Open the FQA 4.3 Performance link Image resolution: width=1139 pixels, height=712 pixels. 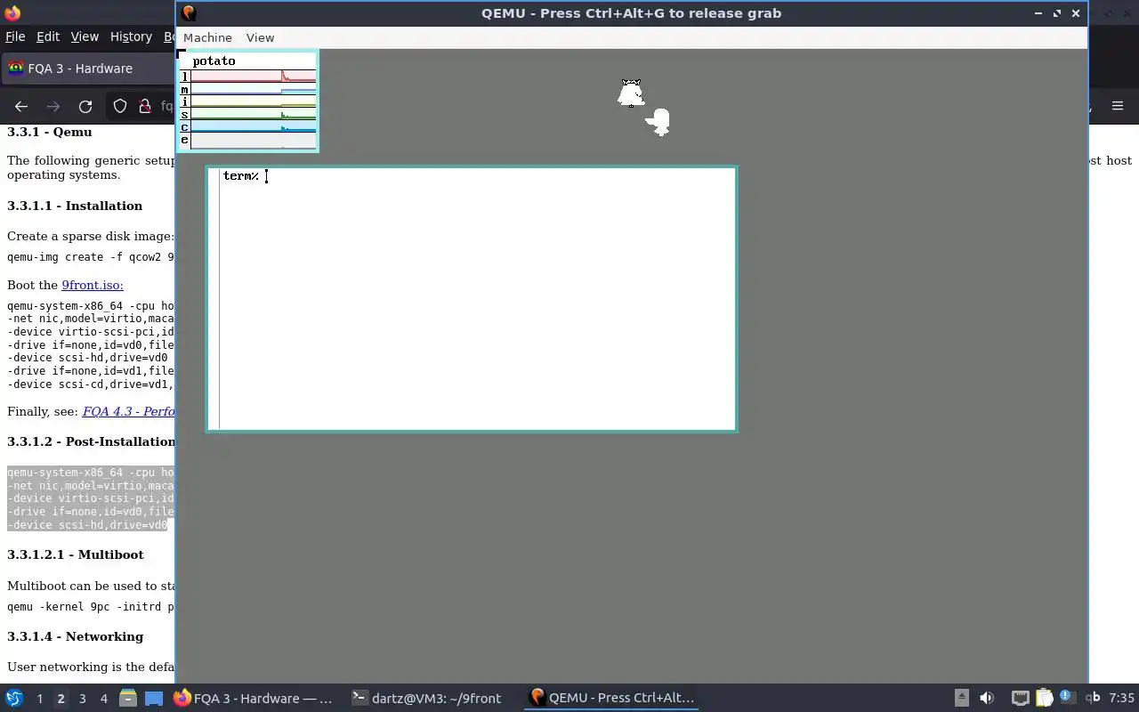pos(129,411)
